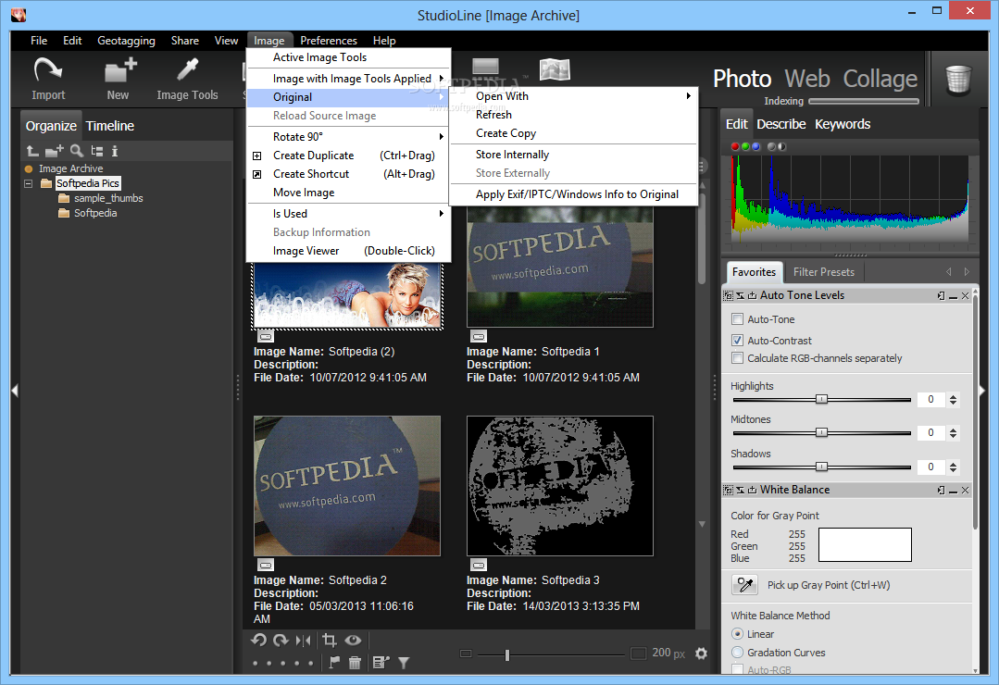Switch to Collage mode

[x=880, y=79]
